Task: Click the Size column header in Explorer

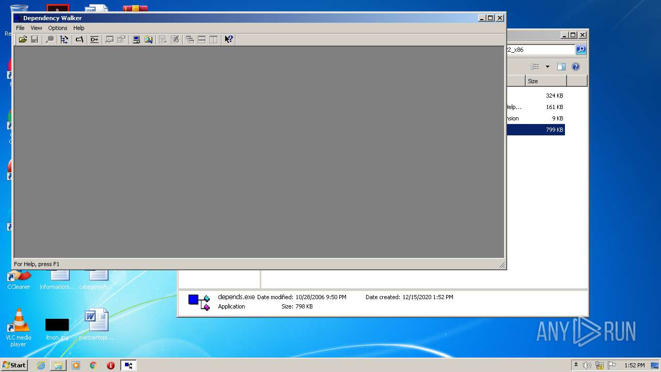Action: click(546, 81)
